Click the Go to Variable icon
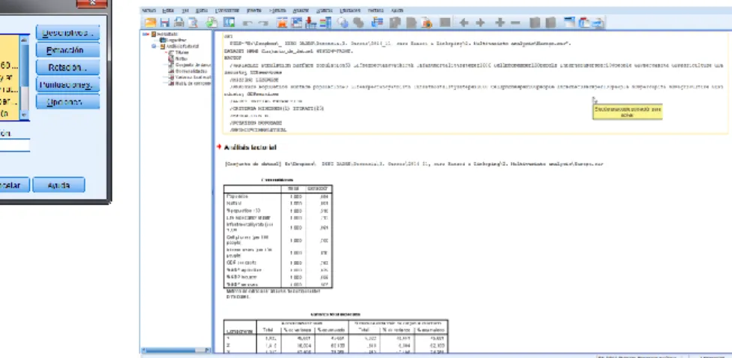 click(x=311, y=23)
